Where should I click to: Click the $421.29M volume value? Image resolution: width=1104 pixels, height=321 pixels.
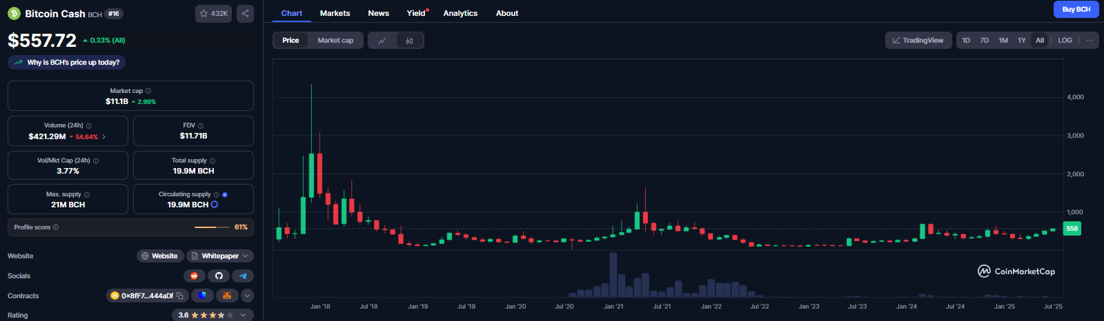[x=47, y=136]
